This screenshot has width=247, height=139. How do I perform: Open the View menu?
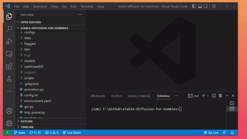(x=54, y=6)
